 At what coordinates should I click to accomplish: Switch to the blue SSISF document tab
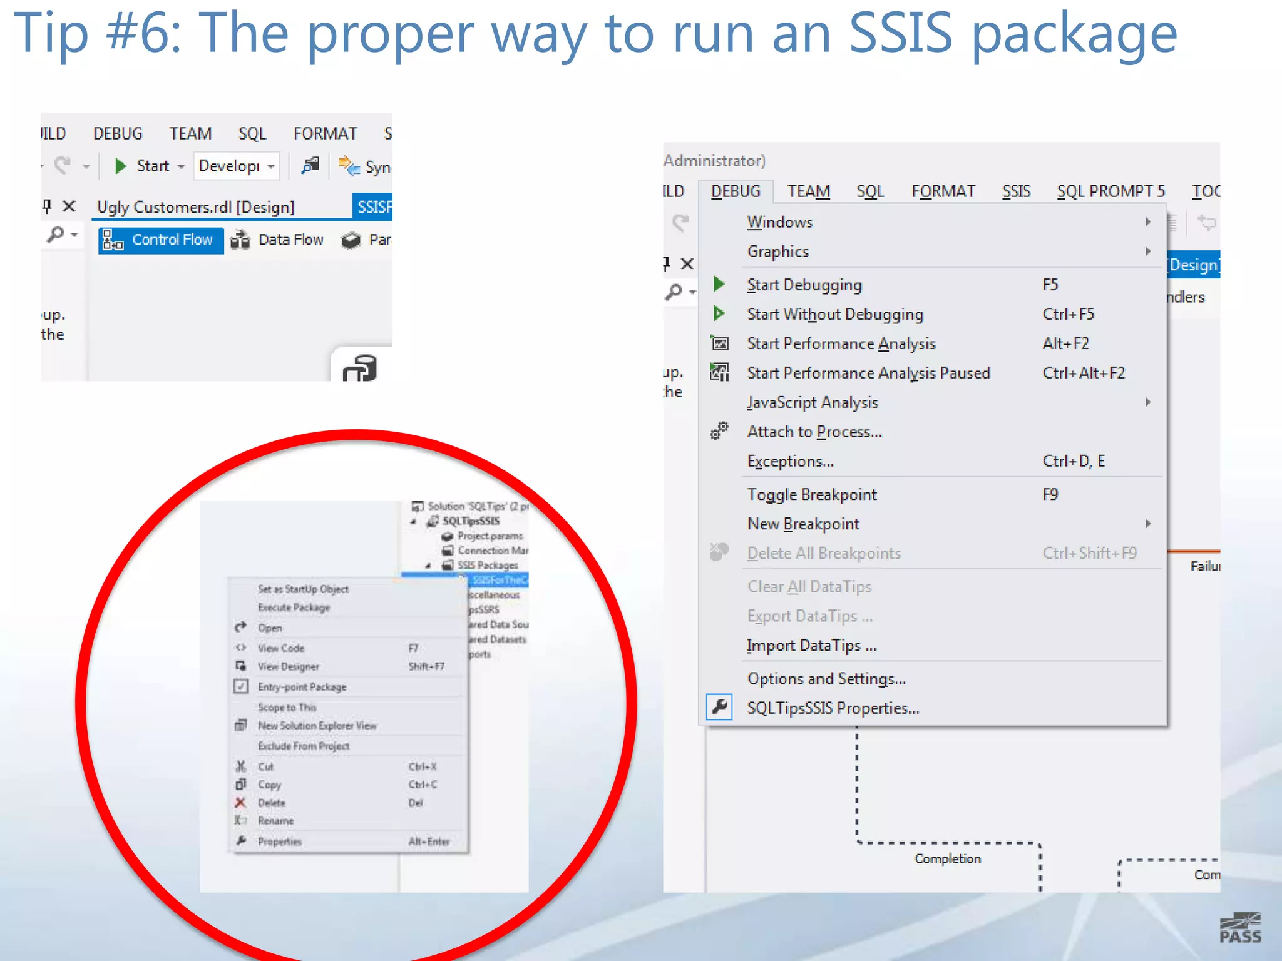(374, 206)
